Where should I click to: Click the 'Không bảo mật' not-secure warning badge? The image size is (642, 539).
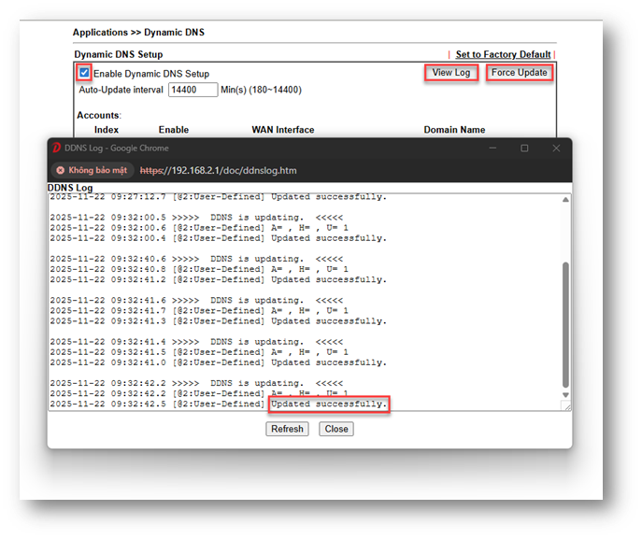coord(92,171)
